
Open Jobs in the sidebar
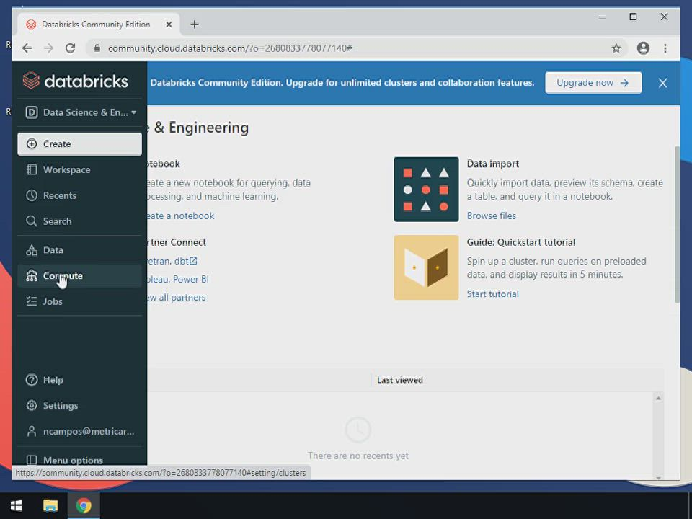point(80,301)
